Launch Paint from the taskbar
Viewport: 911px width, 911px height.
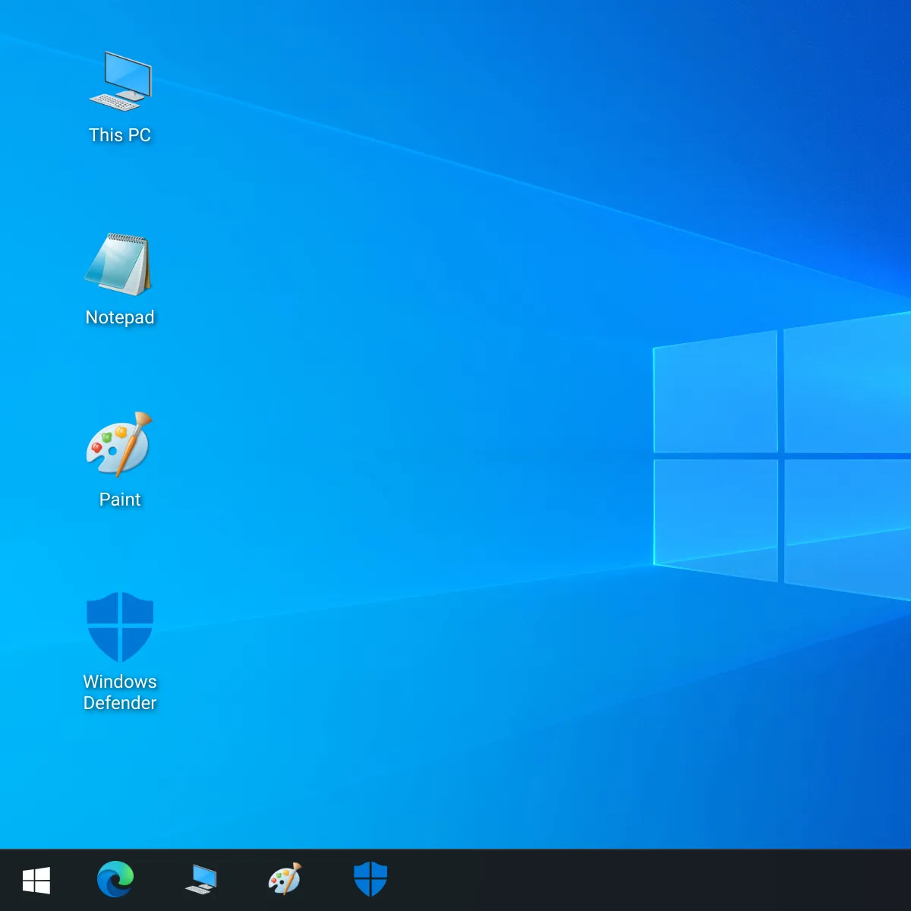tap(285, 881)
